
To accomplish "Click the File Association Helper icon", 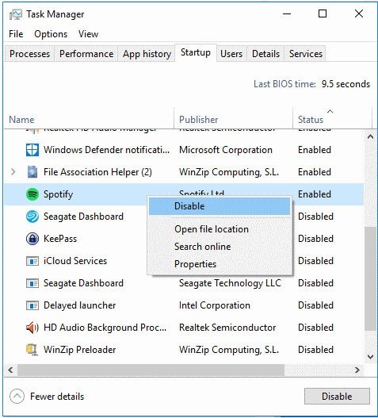I will [32, 172].
